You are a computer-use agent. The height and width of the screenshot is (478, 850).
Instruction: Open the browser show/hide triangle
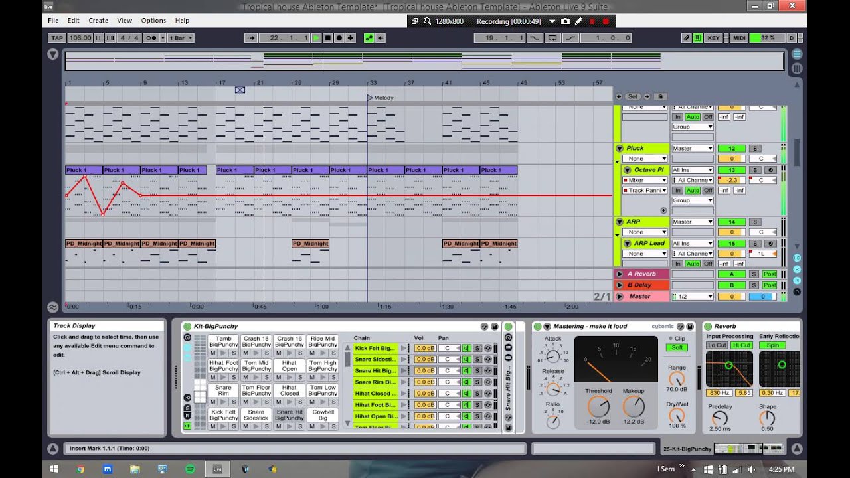click(53, 54)
